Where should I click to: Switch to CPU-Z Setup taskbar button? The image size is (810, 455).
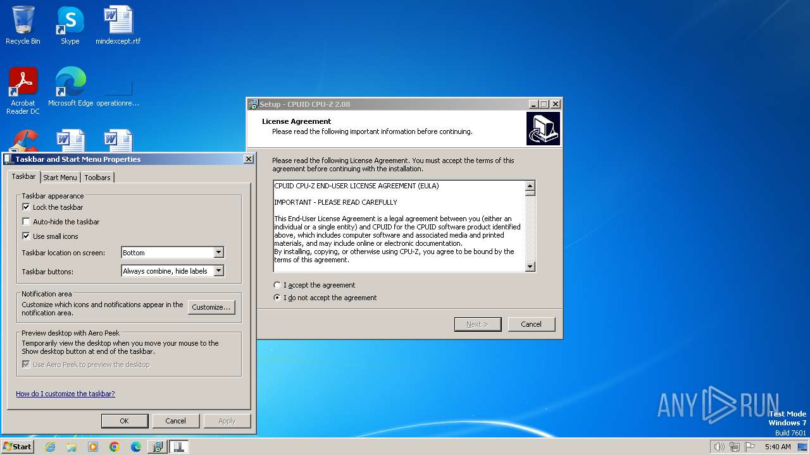pyautogui.click(x=157, y=447)
